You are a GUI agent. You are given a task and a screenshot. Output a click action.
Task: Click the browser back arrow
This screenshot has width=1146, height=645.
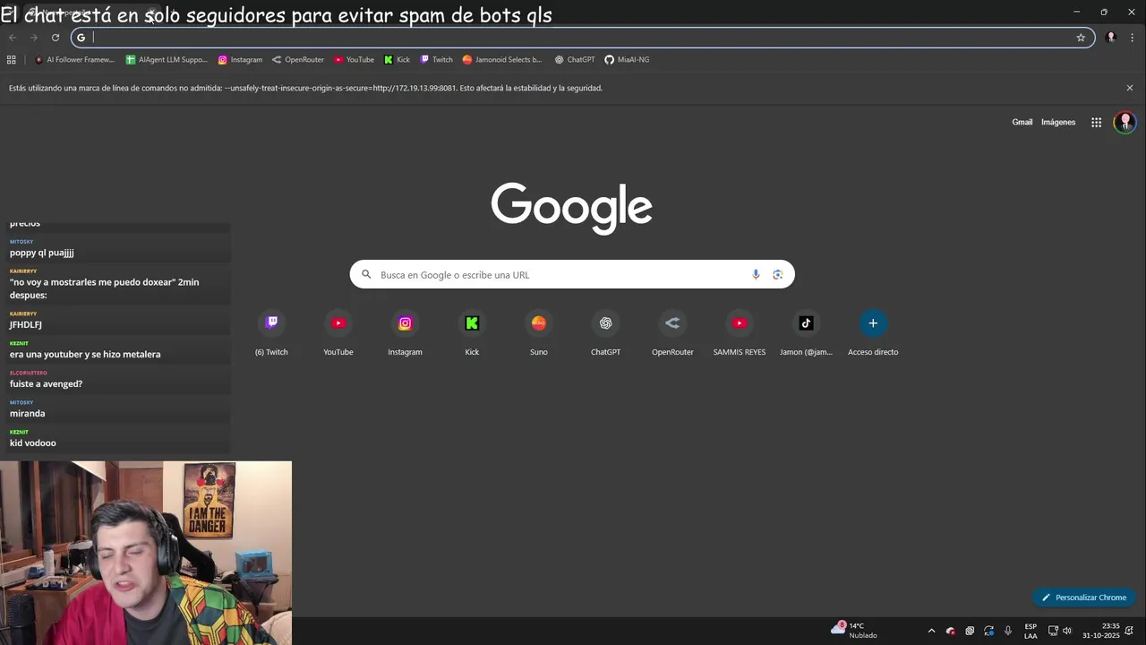[x=13, y=38]
